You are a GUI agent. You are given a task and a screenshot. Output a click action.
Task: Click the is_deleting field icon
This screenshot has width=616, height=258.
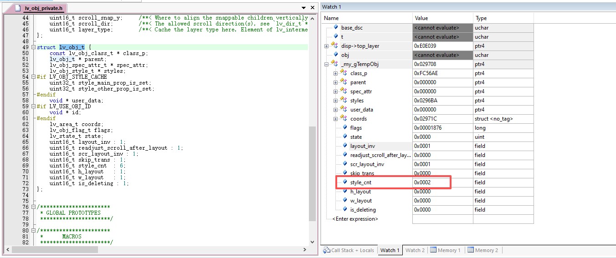(x=344, y=210)
